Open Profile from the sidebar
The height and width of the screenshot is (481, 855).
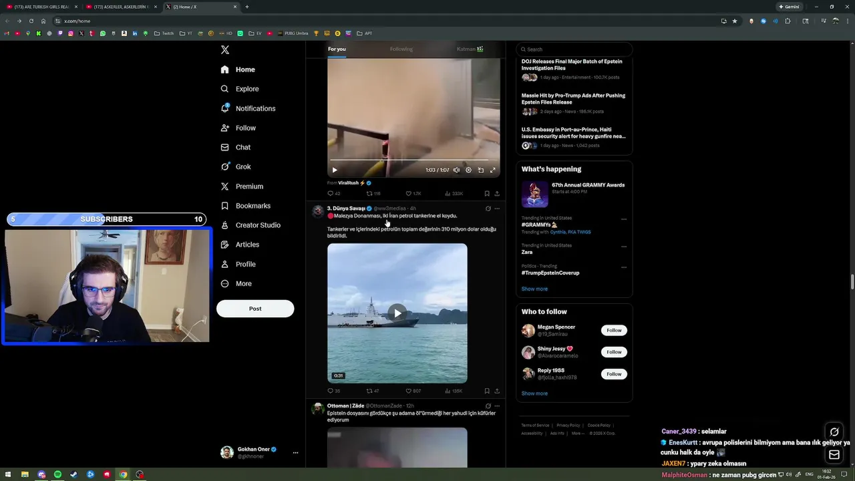pyautogui.click(x=238, y=264)
